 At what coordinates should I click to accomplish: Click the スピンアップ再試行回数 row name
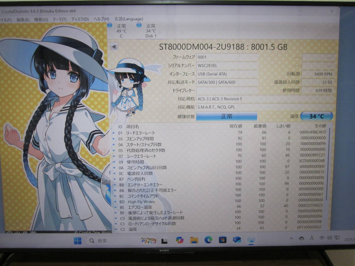click(147, 168)
